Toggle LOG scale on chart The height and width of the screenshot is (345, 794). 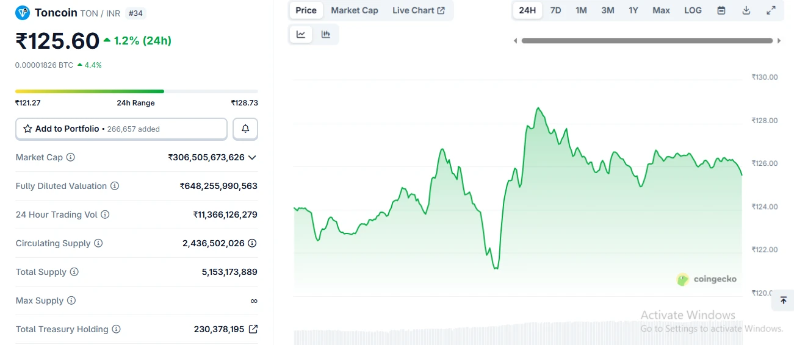(x=693, y=10)
